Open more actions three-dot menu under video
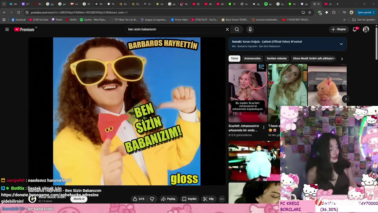This screenshot has width=378, height=213. click(x=222, y=199)
